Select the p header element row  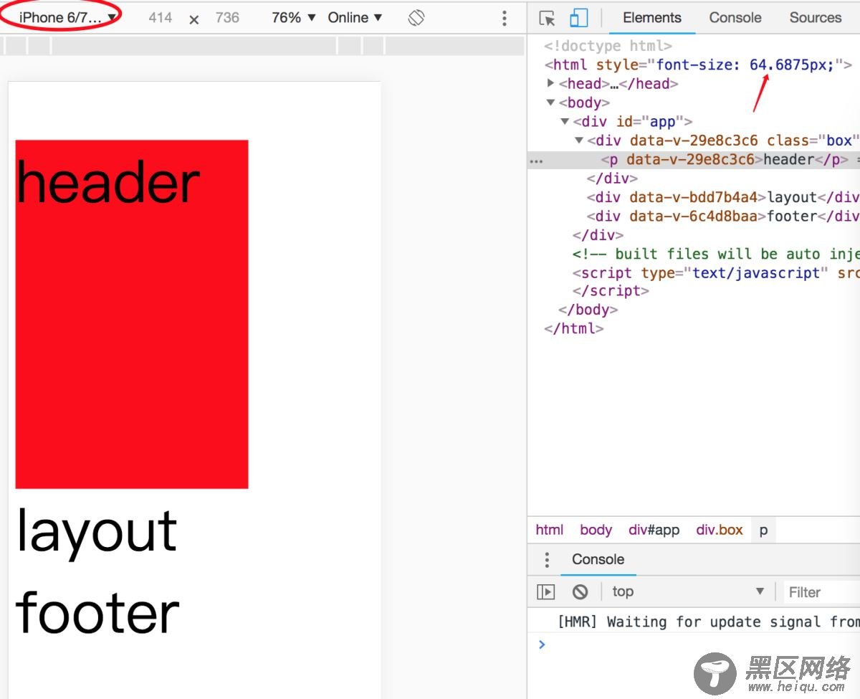[x=693, y=159]
